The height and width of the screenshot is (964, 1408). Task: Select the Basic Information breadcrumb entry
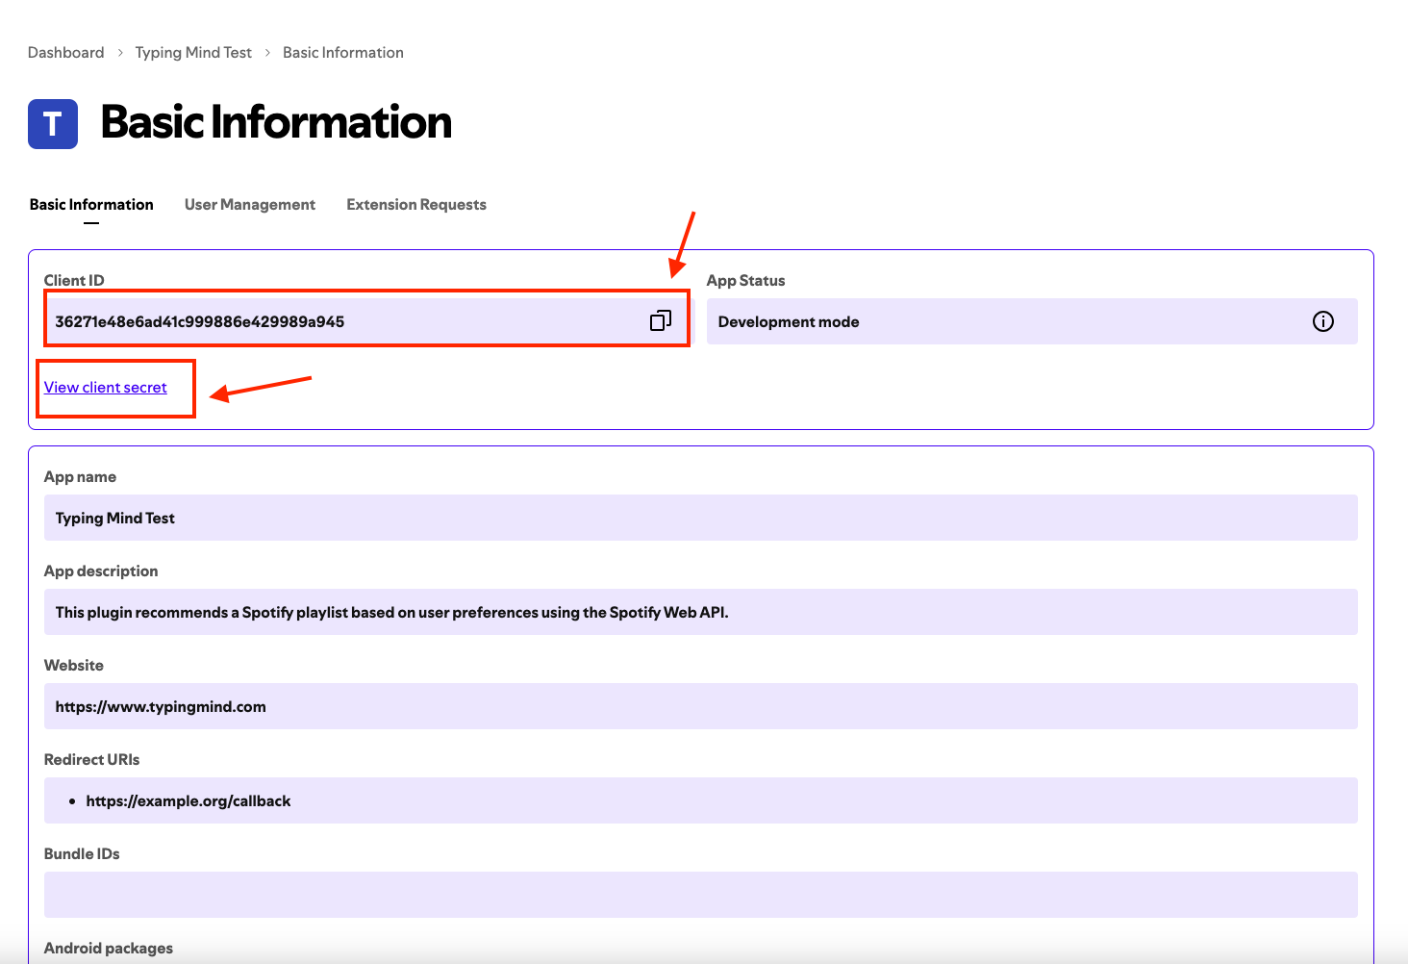tap(343, 53)
